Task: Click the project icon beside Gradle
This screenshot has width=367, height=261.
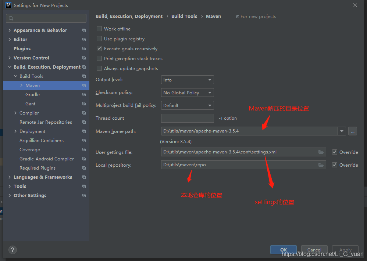Action: (x=84, y=95)
